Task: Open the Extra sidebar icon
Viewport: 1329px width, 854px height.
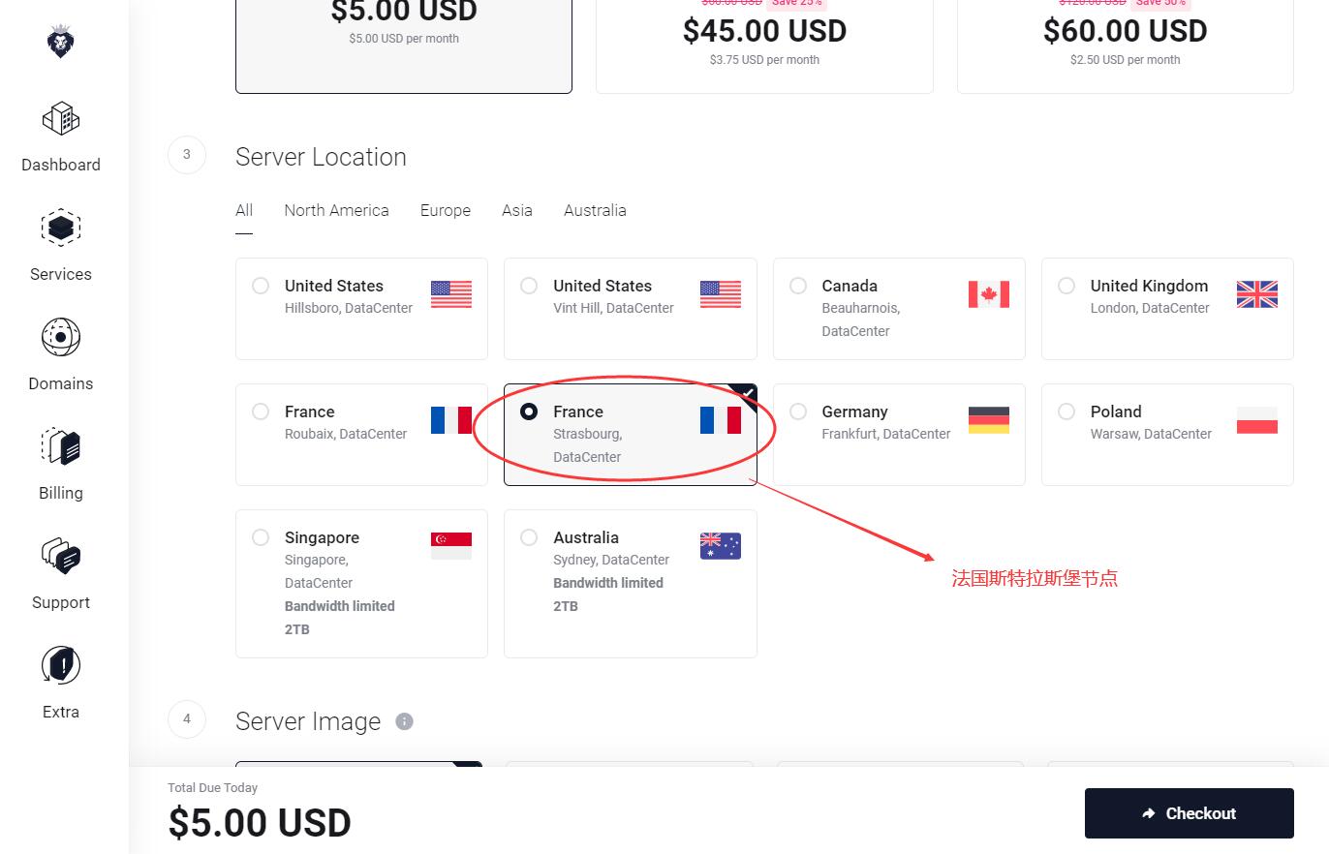Action: 61,666
